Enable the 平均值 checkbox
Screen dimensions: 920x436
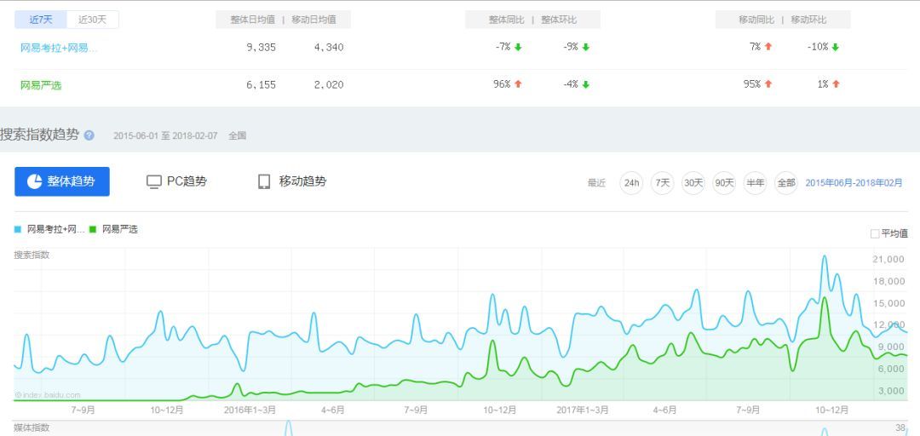click(875, 233)
